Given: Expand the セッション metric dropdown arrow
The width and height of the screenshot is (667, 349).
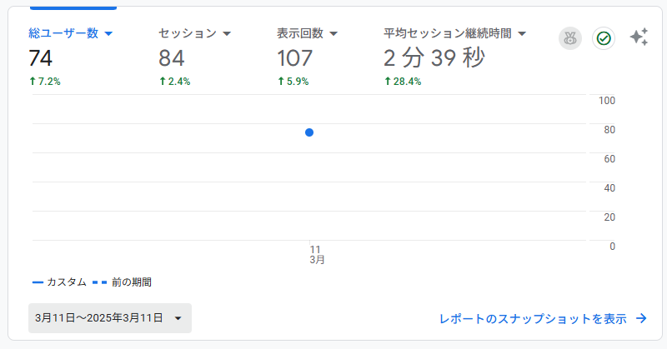Looking at the screenshot, I should click(227, 34).
